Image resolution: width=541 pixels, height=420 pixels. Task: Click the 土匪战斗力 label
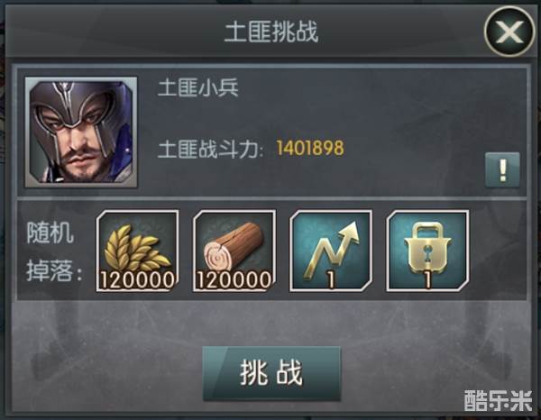tap(210, 150)
